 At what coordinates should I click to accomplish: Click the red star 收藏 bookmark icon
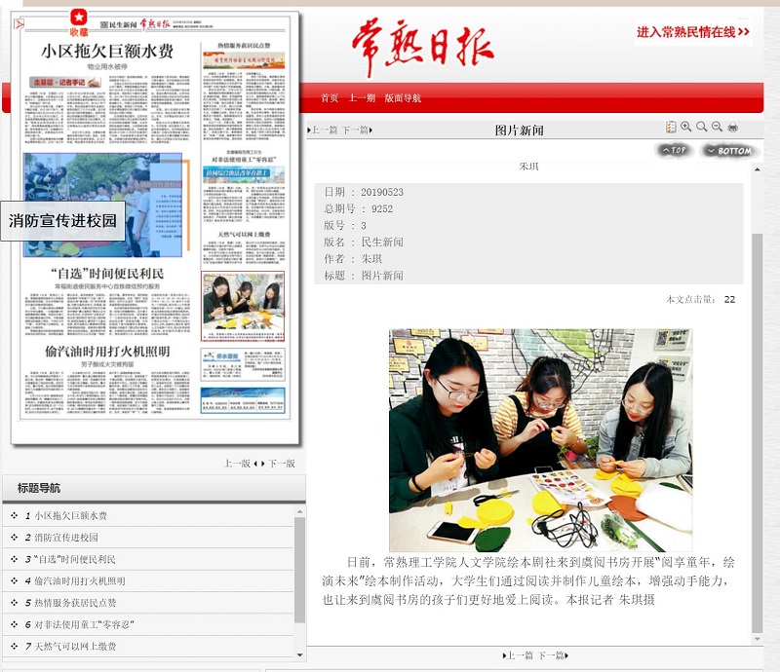(79, 22)
